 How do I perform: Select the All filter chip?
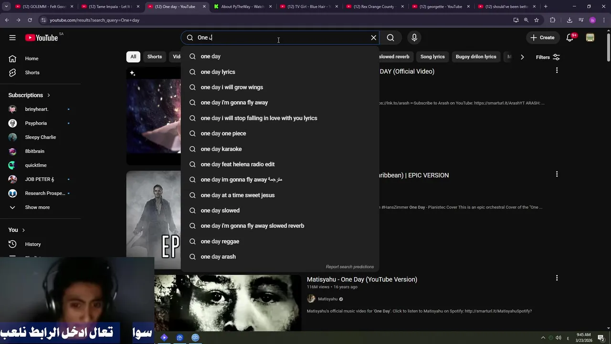point(133,56)
